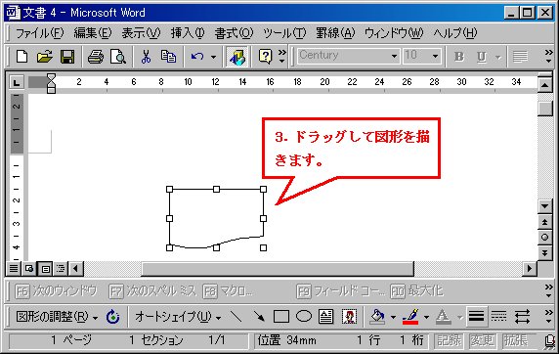
Task: Select the Rectangle drawing tool
Action: [280, 316]
